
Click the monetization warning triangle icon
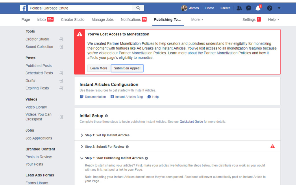point(80,34)
